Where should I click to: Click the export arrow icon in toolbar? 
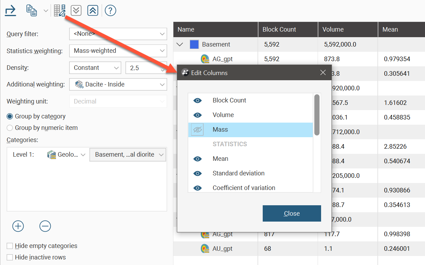pos(10,10)
